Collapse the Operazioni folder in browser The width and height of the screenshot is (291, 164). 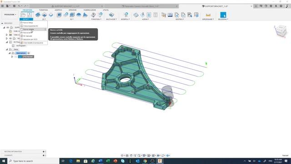pos(10,53)
